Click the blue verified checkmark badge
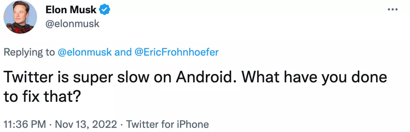 (105, 10)
